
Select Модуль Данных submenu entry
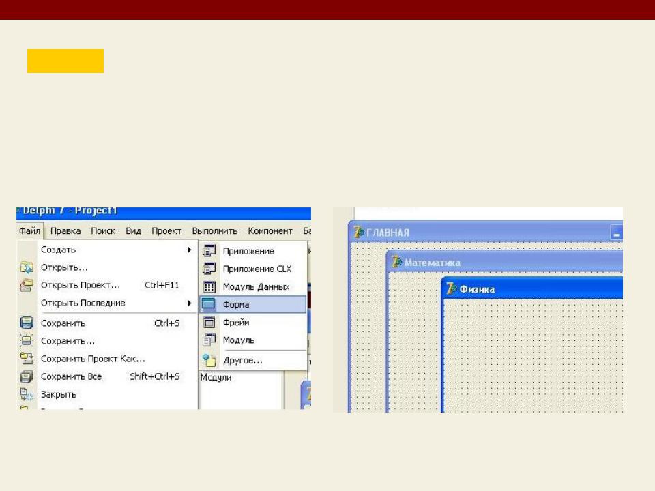pos(253,287)
